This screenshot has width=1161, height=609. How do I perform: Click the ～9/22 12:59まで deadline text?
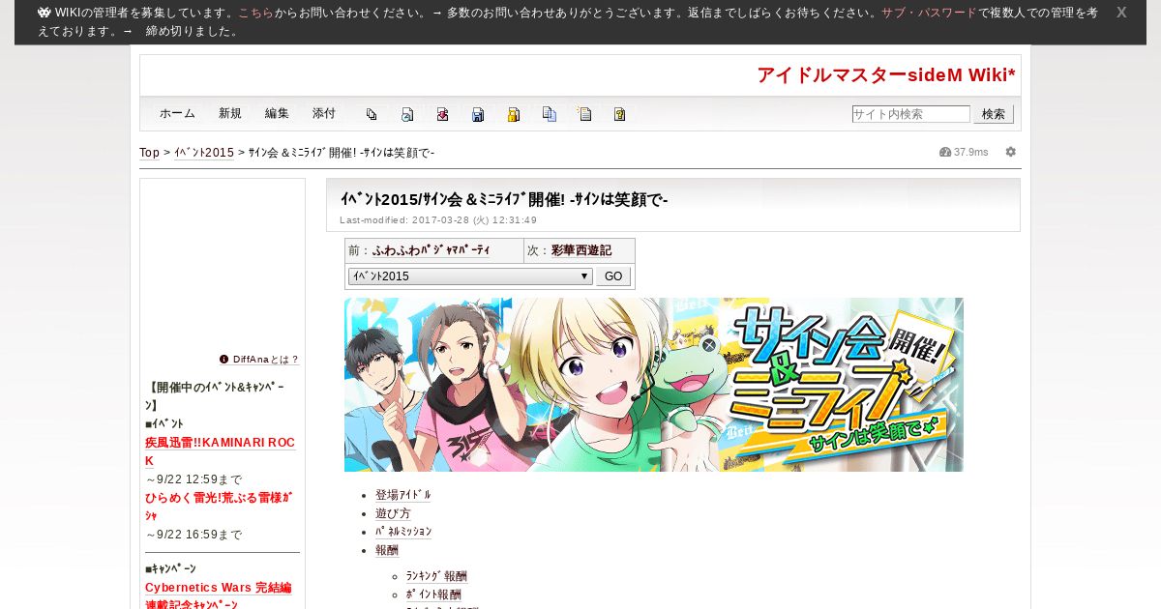(x=193, y=479)
